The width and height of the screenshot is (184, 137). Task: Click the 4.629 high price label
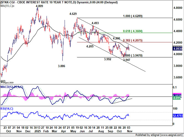pyautogui.click(x=73, y=14)
